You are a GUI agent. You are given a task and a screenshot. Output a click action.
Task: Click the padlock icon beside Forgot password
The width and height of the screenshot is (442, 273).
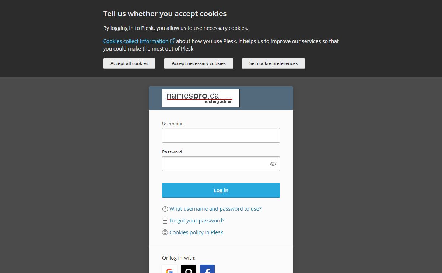tap(165, 221)
